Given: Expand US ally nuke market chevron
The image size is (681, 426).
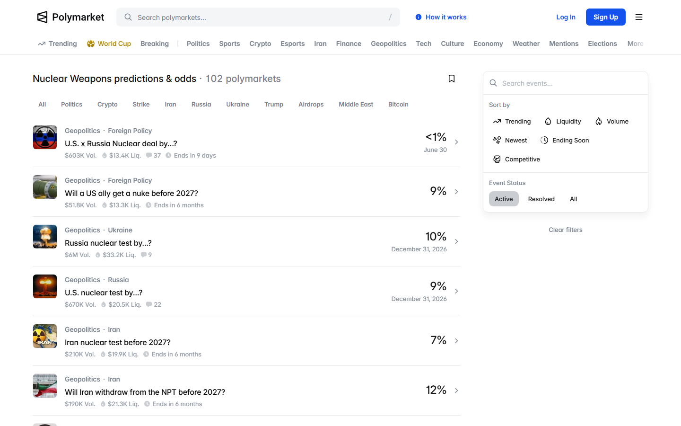Looking at the screenshot, I should click(x=456, y=192).
